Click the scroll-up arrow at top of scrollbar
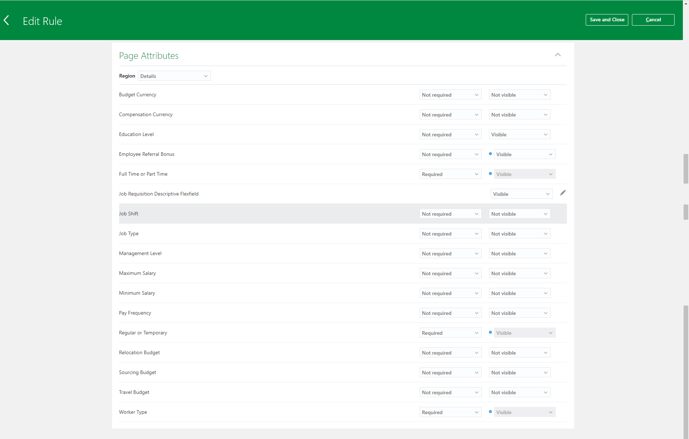 coord(685,4)
